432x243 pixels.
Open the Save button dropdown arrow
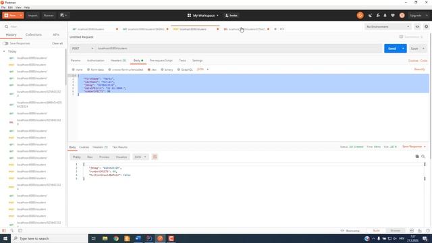[x=423, y=49]
